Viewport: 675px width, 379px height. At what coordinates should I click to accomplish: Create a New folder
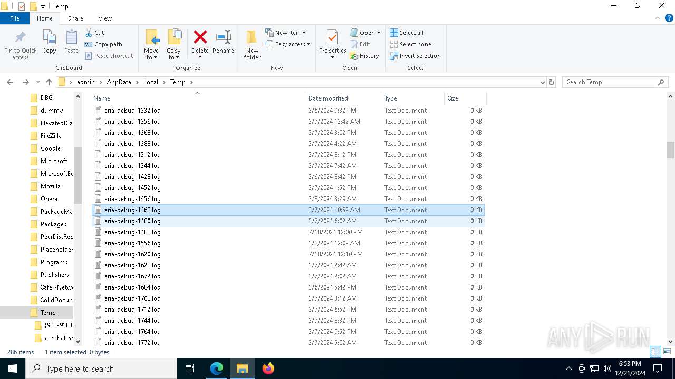point(252,45)
